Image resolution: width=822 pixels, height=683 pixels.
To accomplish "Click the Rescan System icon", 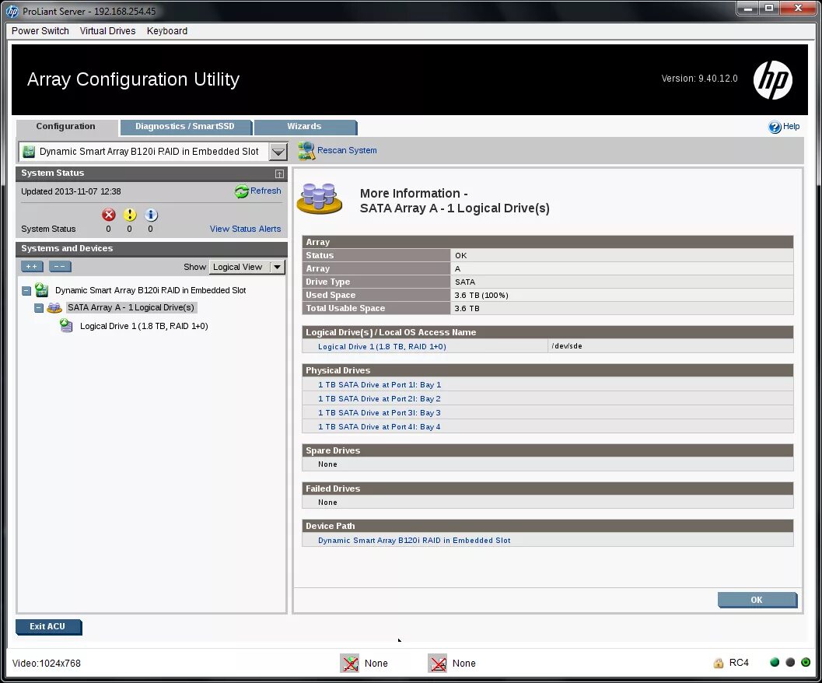I will [306, 151].
